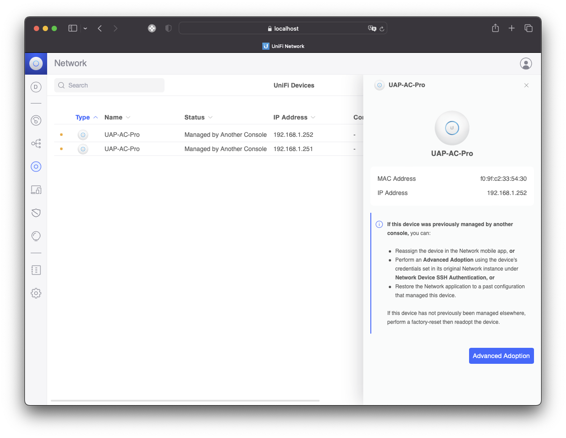
Task: Click the Network application title
Action: tap(70, 63)
